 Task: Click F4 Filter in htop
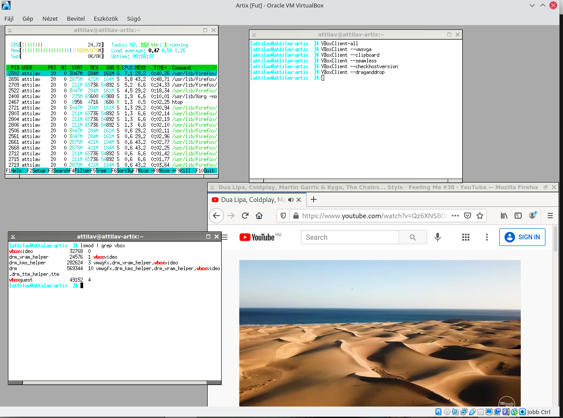(x=80, y=171)
